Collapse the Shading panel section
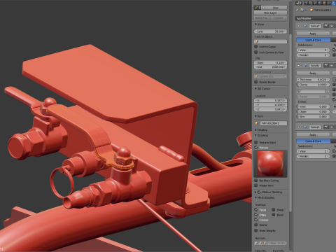This screenshot has width=336, height=252. pyautogui.click(x=255, y=135)
